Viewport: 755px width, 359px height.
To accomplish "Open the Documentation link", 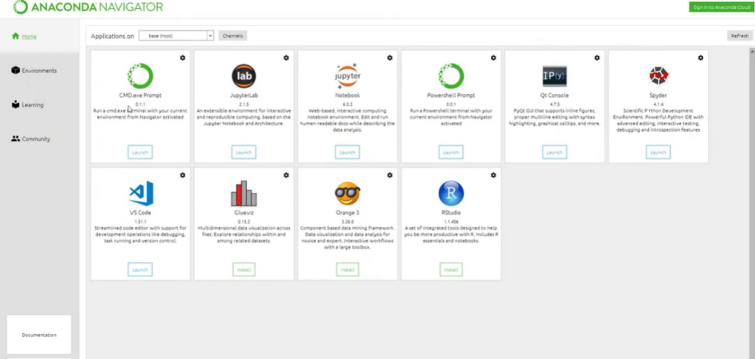I will pyautogui.click(x=39, y=335).
